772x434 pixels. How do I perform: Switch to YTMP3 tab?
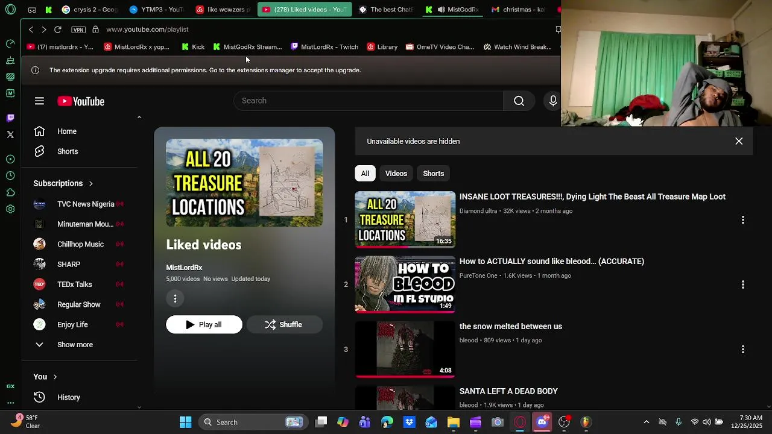click(156, 10)
